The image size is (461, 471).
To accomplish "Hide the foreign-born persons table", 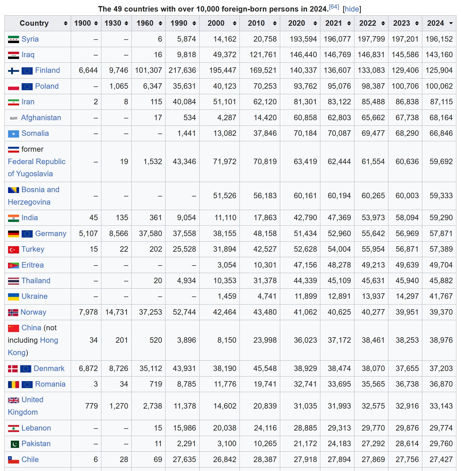I will click(352, 9).
